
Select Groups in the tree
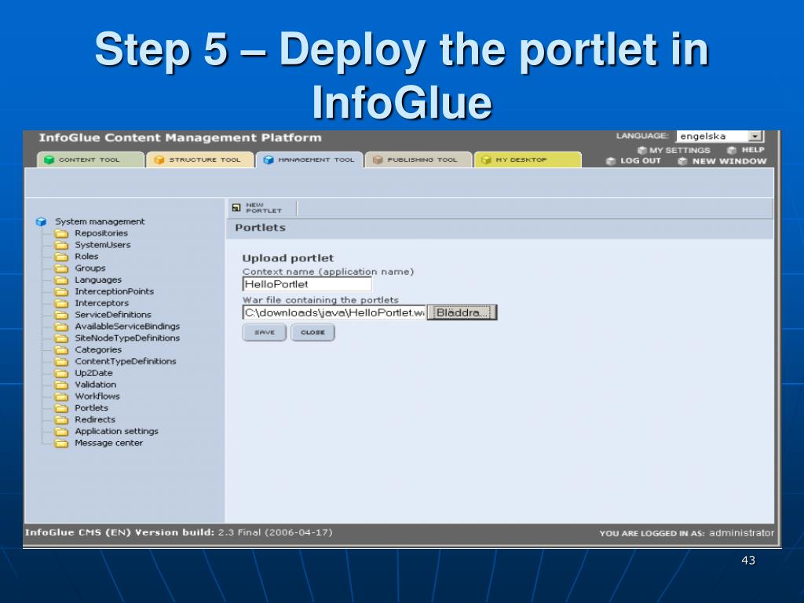pyautogui.click(x=90, y=269)
